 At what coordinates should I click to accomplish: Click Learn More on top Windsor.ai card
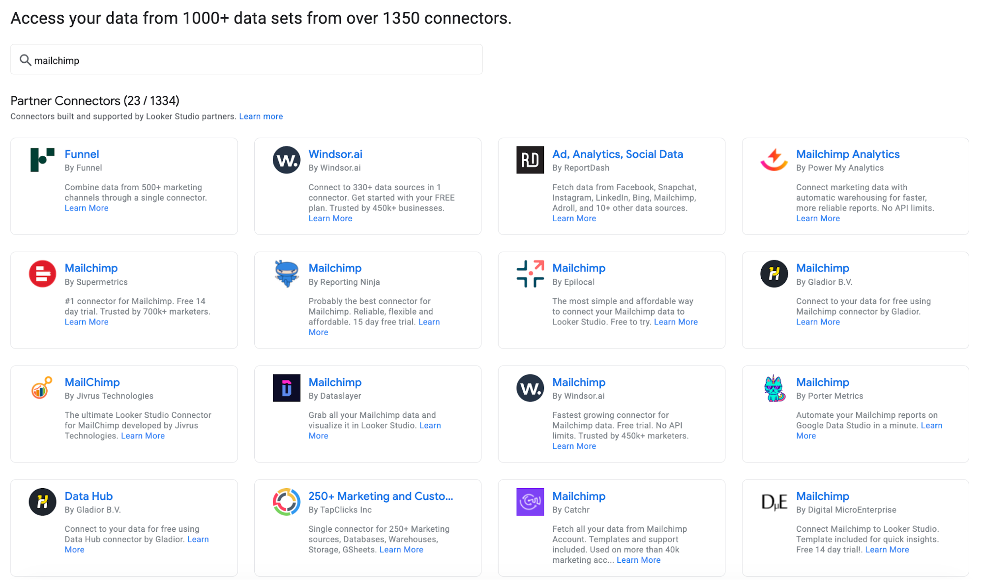(x=330, y=218)
